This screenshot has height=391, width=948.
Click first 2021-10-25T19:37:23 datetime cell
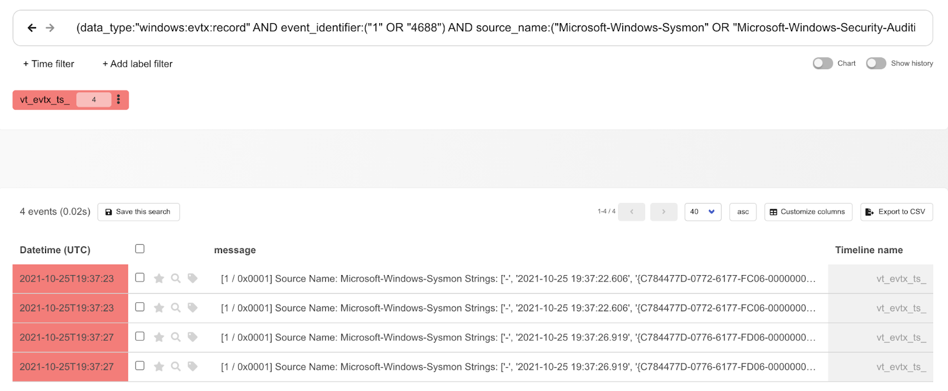click(x=71, y=279)
